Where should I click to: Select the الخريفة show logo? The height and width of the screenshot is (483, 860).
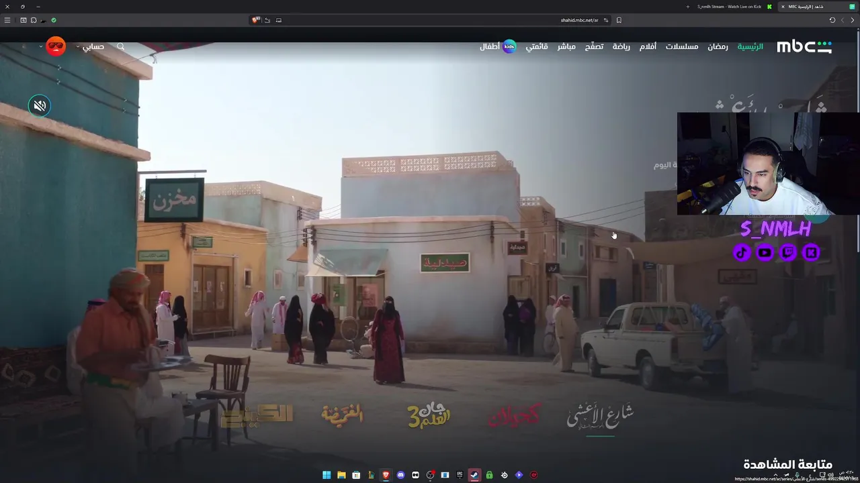click(x=343, y=415)
